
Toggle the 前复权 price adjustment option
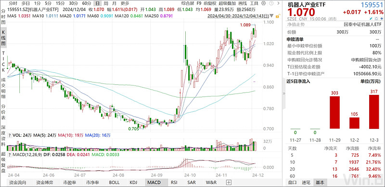pyautogui.click(x=210, y=3)
